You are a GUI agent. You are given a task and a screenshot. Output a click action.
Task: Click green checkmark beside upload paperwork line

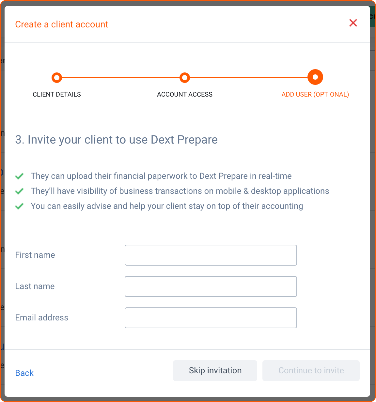coord(20,176)
